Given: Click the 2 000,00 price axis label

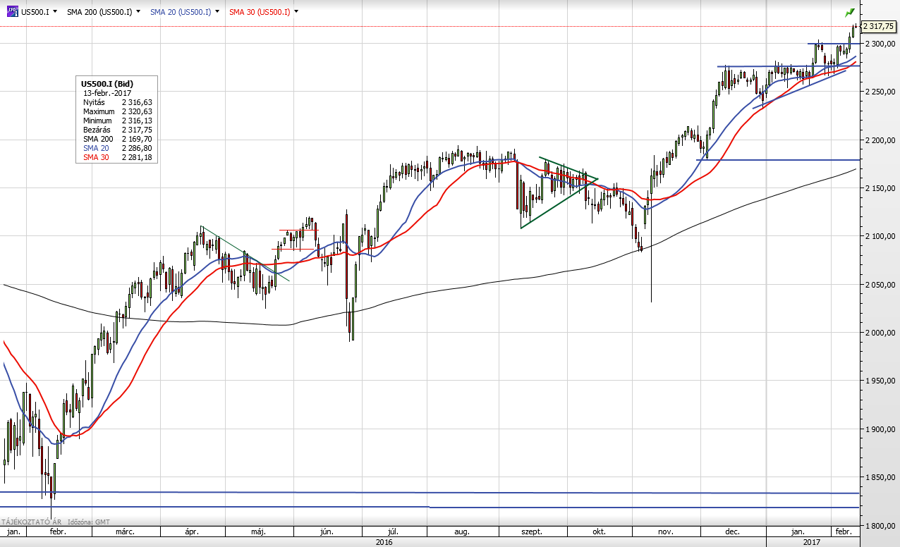Looking at the screenshot, I should click(x=881, y=333).
